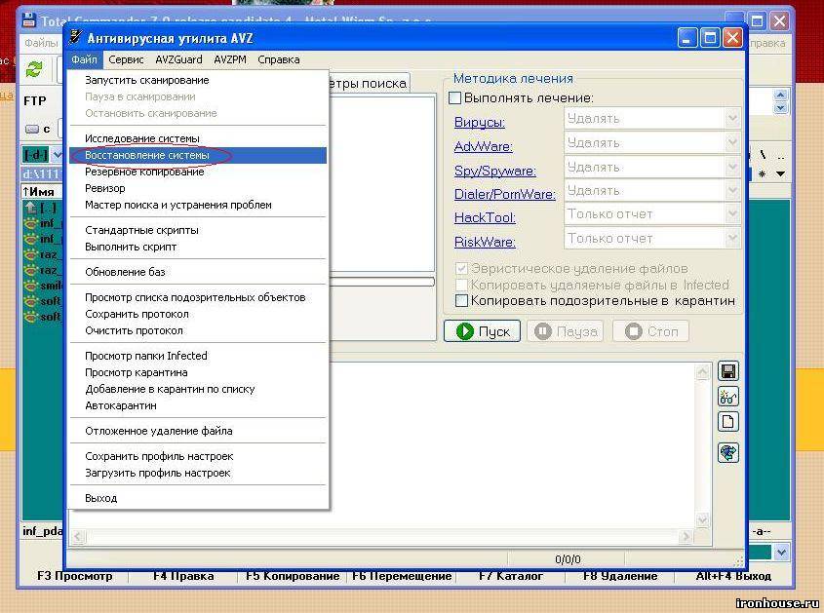Click the AdWare link
824x613 pixels.
484,146
